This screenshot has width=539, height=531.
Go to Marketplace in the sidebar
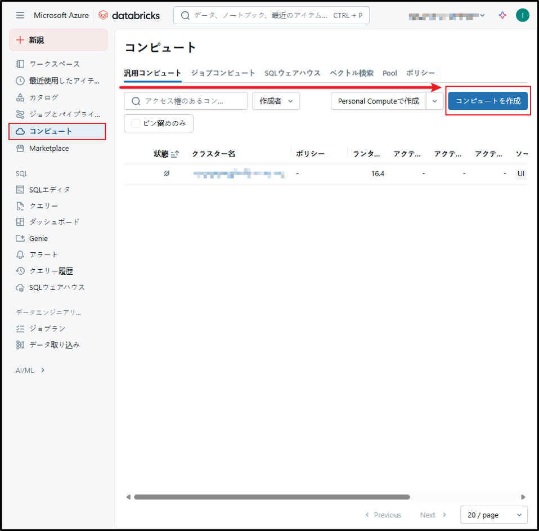point(49,148)
